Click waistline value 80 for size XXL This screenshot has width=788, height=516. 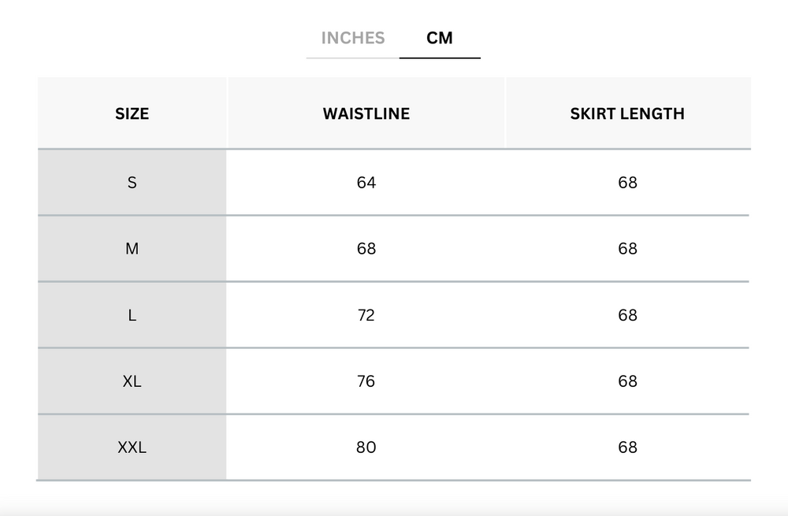click(x=366, y=447)
